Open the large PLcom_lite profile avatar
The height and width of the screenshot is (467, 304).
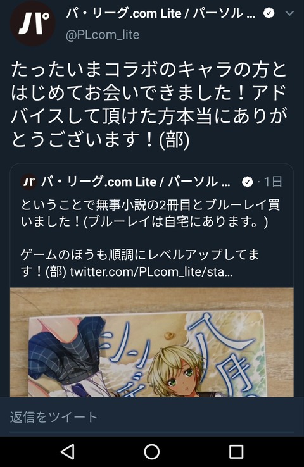pyautogui.click(x=33, y=23)
